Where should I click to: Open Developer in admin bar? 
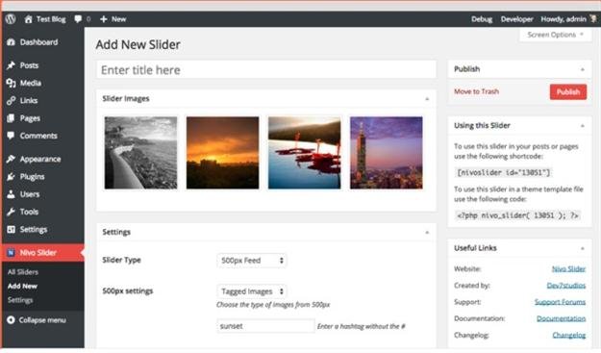click(x=516, y=19)
